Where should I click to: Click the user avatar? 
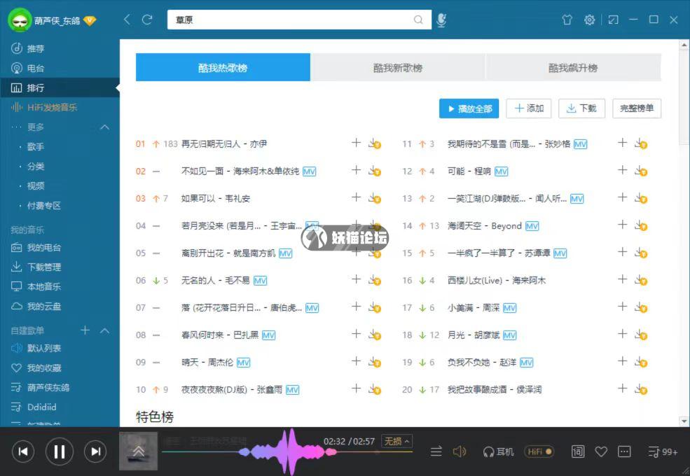(20, 20)
